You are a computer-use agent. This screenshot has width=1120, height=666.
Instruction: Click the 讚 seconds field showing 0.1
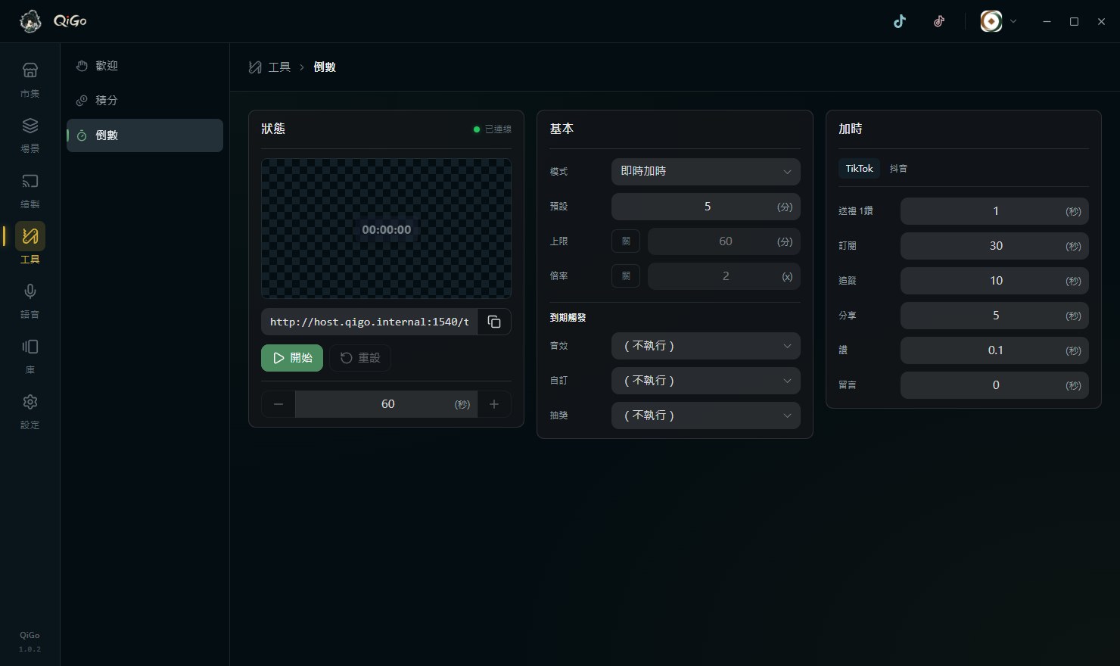[994, 350]
